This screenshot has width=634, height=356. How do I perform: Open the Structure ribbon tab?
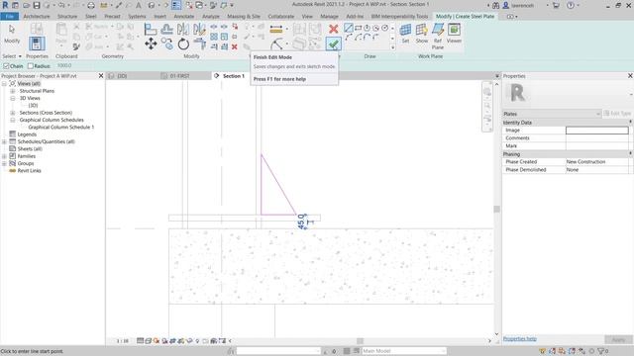click(67, 16)
